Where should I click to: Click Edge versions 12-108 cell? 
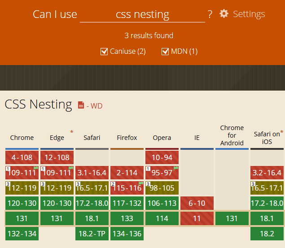[x=57, y=157]
